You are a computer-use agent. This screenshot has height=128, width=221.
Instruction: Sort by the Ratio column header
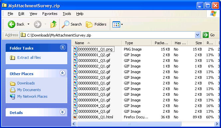210,43
